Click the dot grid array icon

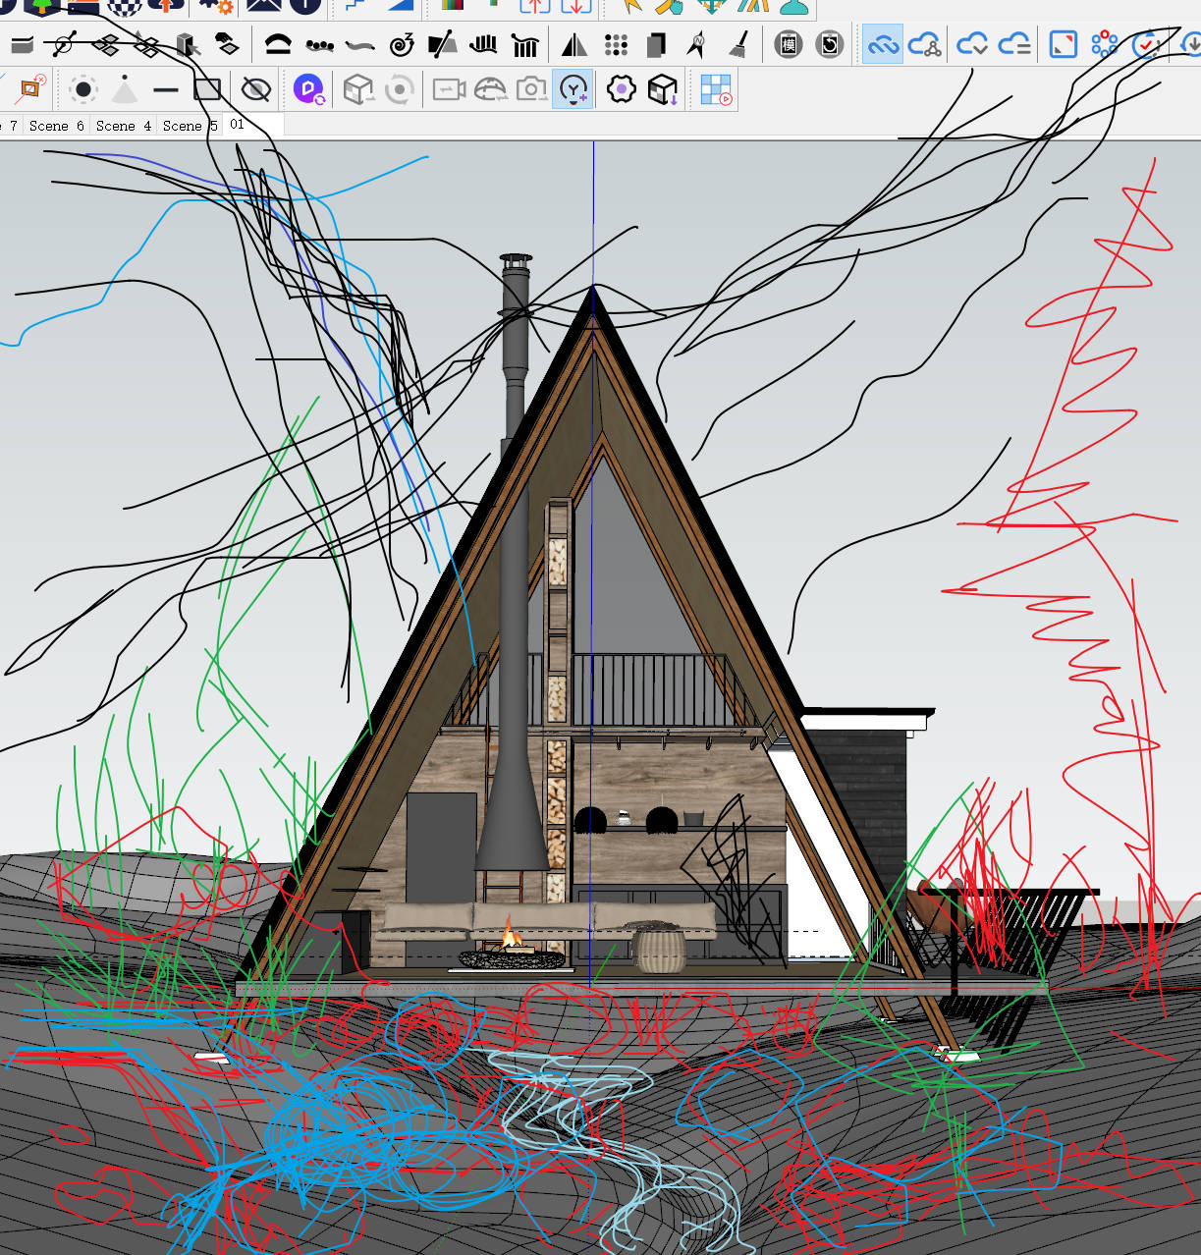tap(616, 45)
